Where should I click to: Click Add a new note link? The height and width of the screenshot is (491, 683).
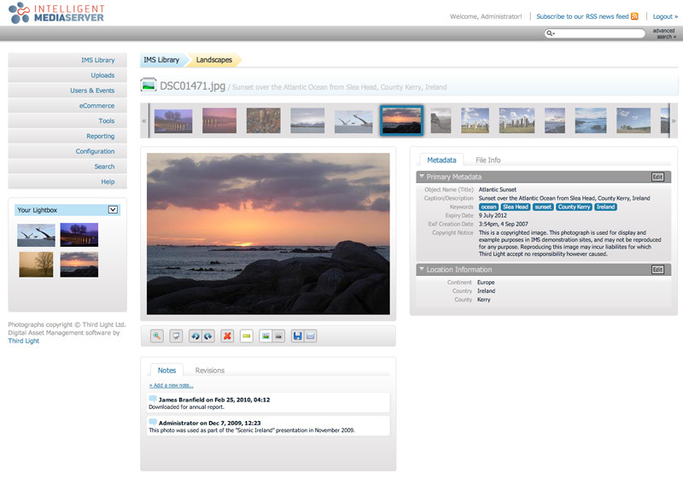coord(172,385)
